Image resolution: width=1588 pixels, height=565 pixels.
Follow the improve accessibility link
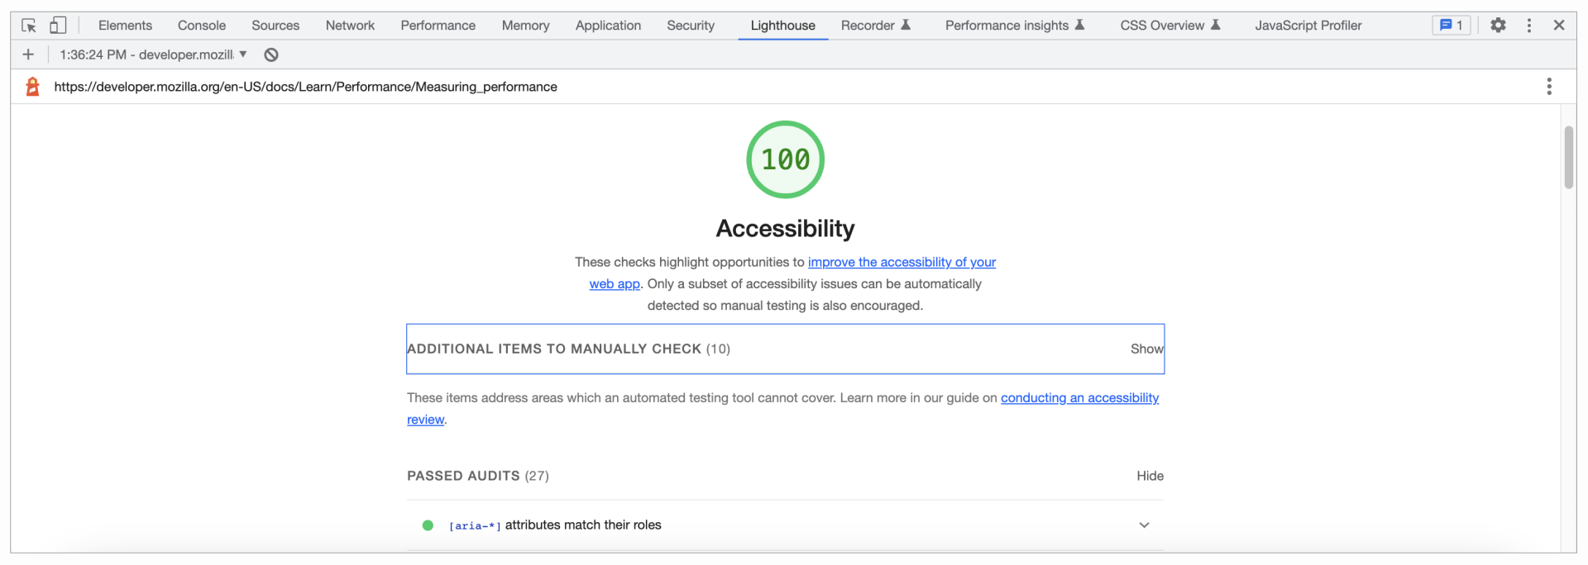pos(901,262)
